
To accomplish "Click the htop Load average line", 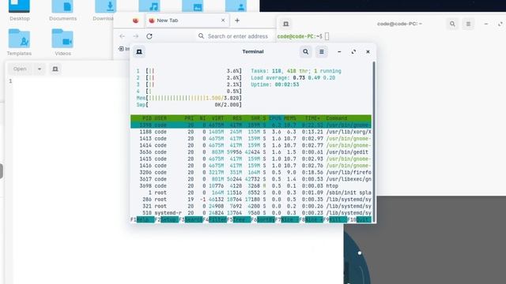I will tap(293, 77).
